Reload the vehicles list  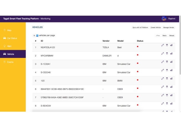point(172,36)
